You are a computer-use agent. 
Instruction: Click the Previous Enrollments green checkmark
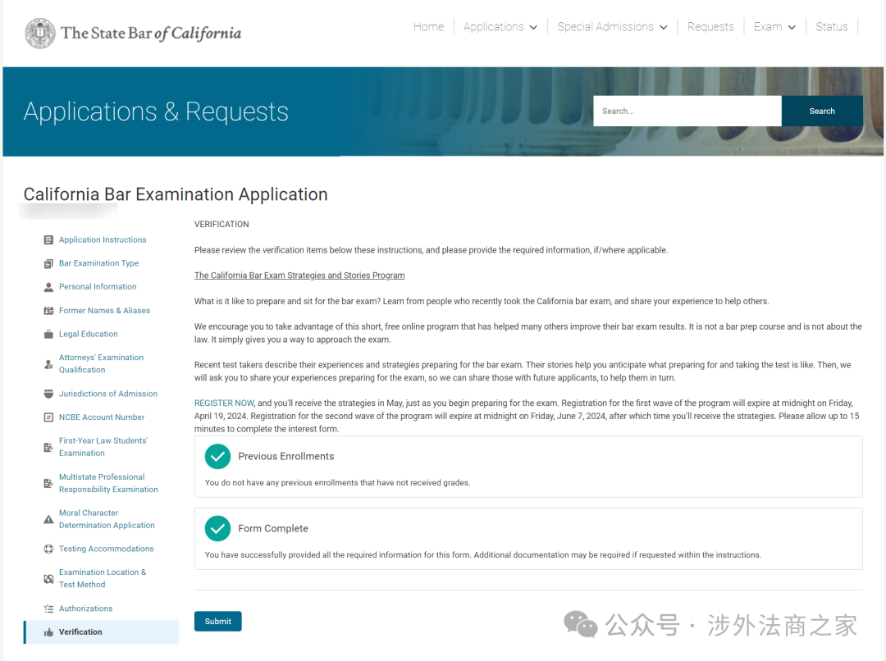(x=217, y=457)
